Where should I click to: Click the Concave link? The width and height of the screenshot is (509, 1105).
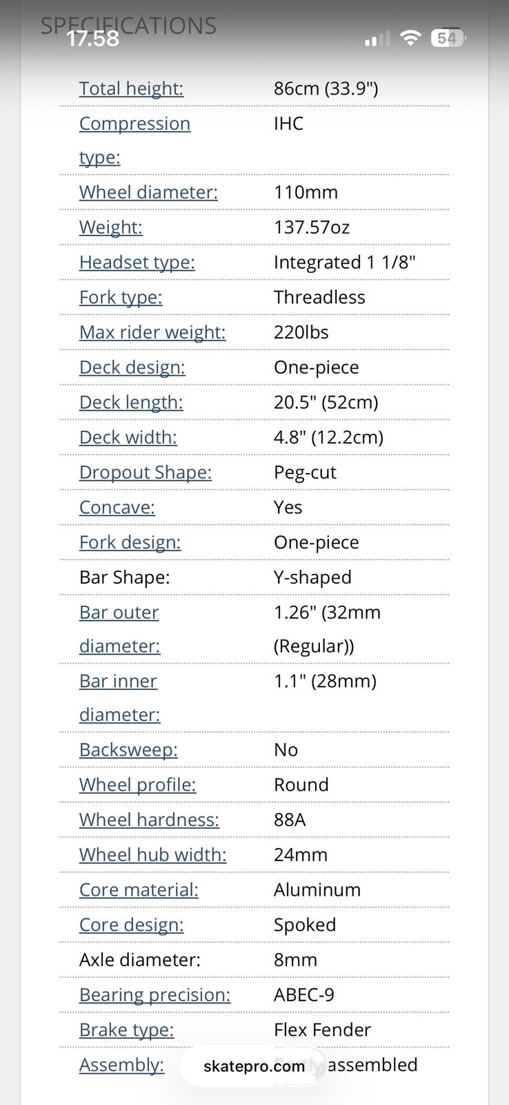(x=117, y=507)
